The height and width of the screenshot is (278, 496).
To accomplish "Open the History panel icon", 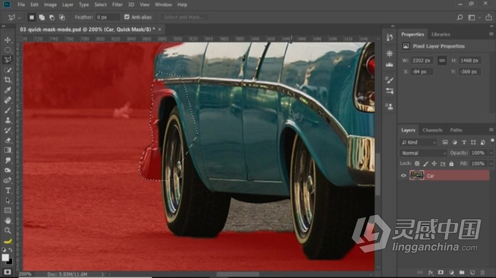I will [389, 37].
